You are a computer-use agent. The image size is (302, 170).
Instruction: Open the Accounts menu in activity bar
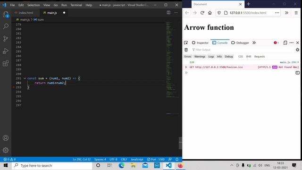pyautogui.click(x=6, y=138)
